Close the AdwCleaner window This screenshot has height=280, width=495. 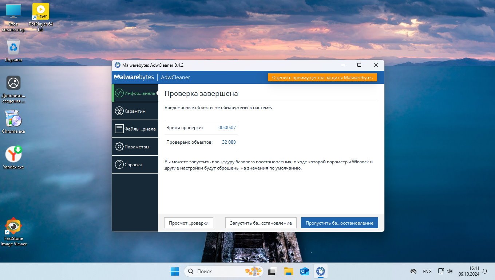click(376, 65)
